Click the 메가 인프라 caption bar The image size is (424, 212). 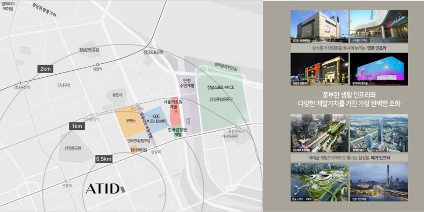349,158
